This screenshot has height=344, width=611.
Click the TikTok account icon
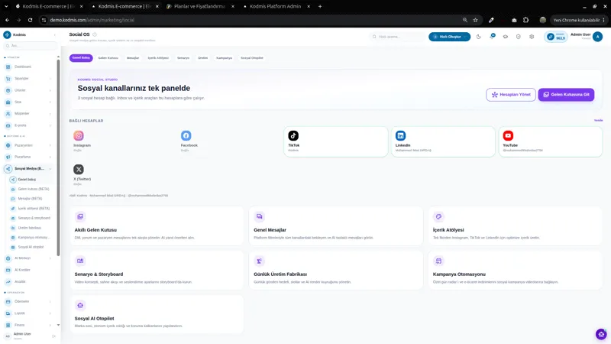293,135
